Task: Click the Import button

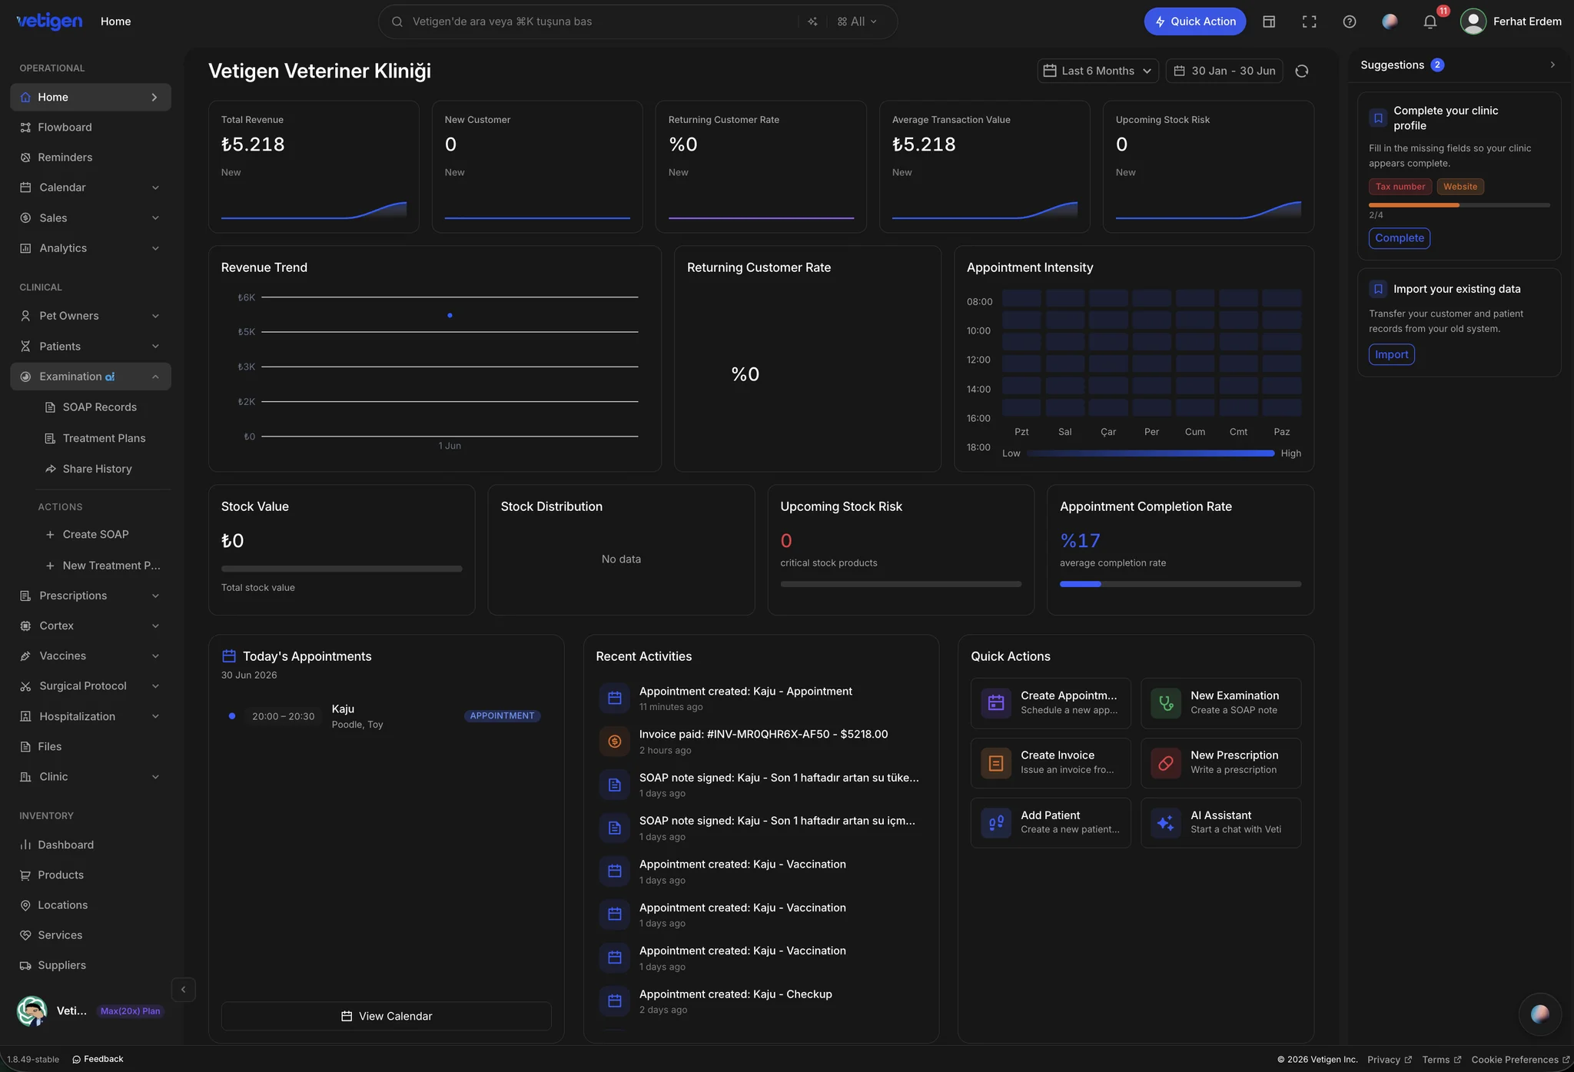Action: coord(1392,354)
